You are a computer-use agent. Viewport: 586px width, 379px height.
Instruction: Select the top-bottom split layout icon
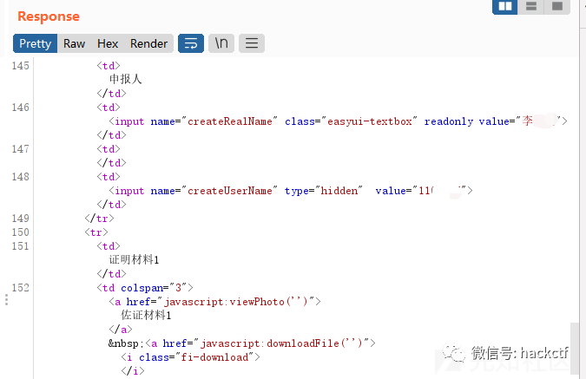point(530,7)
